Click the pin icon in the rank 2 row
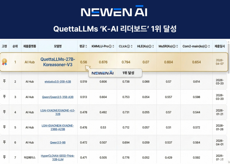230x164 pixels. 5,81
